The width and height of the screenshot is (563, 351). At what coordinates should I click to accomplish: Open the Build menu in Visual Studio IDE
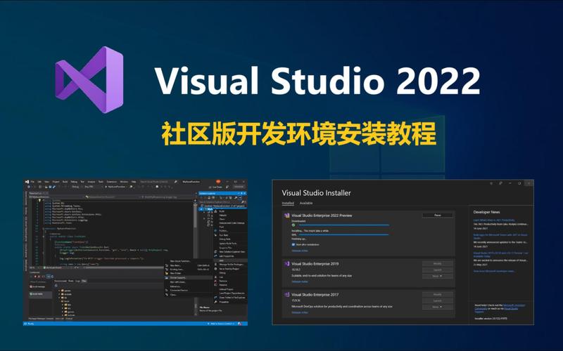pos(65,182)
